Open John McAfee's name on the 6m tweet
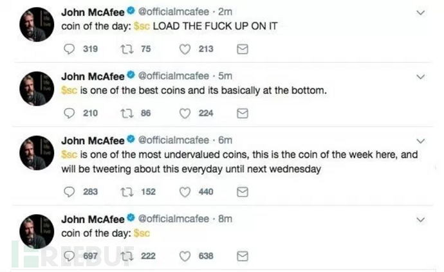The image size is (444, 272). [x=93, y=140]
